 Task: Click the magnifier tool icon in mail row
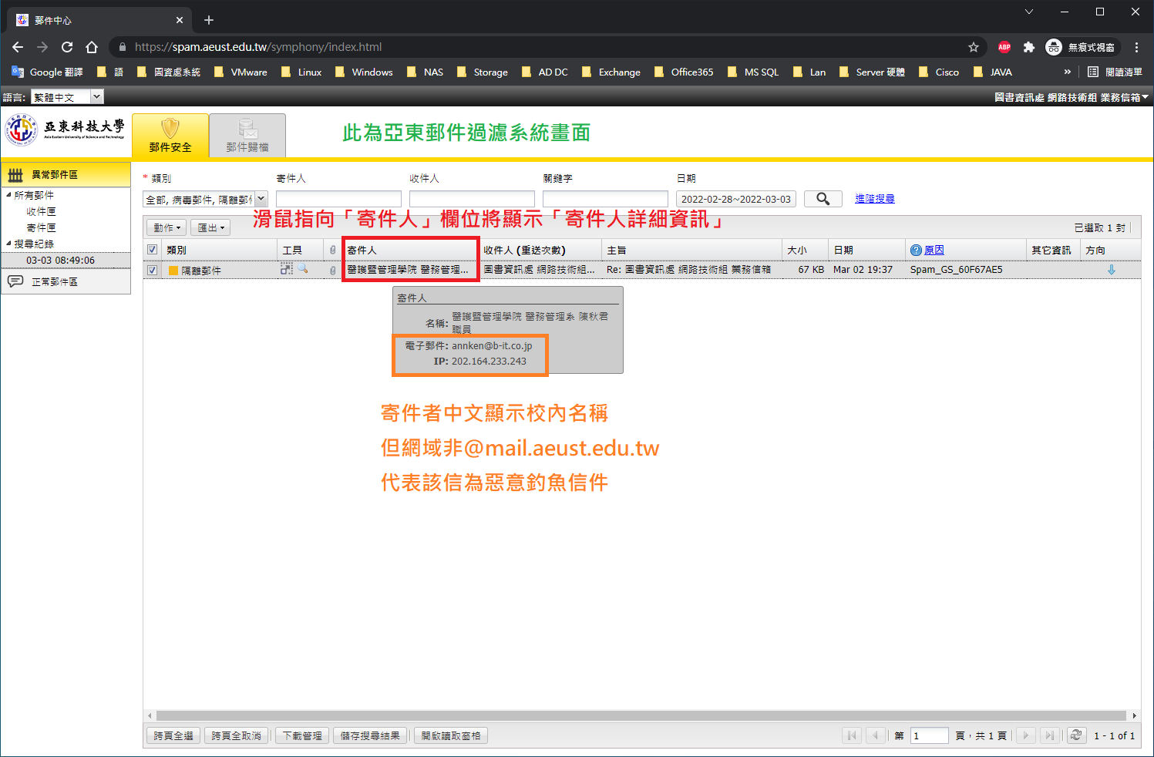pos(303,269)
